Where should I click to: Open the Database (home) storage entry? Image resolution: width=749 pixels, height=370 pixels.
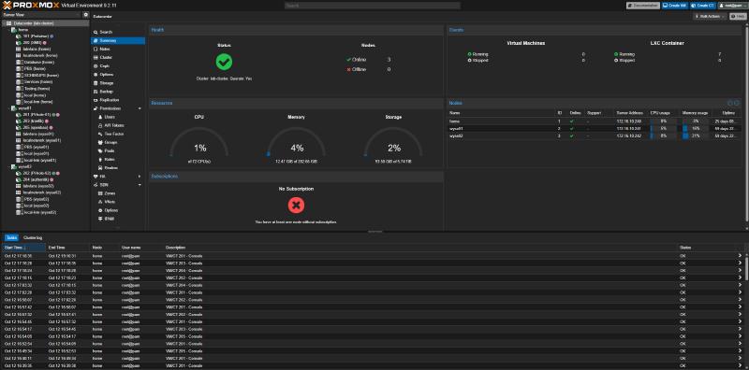pos(35,62)
